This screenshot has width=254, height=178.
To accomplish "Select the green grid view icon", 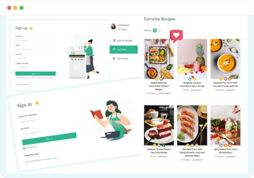I will pyautogui.click(x=155, y=30).
